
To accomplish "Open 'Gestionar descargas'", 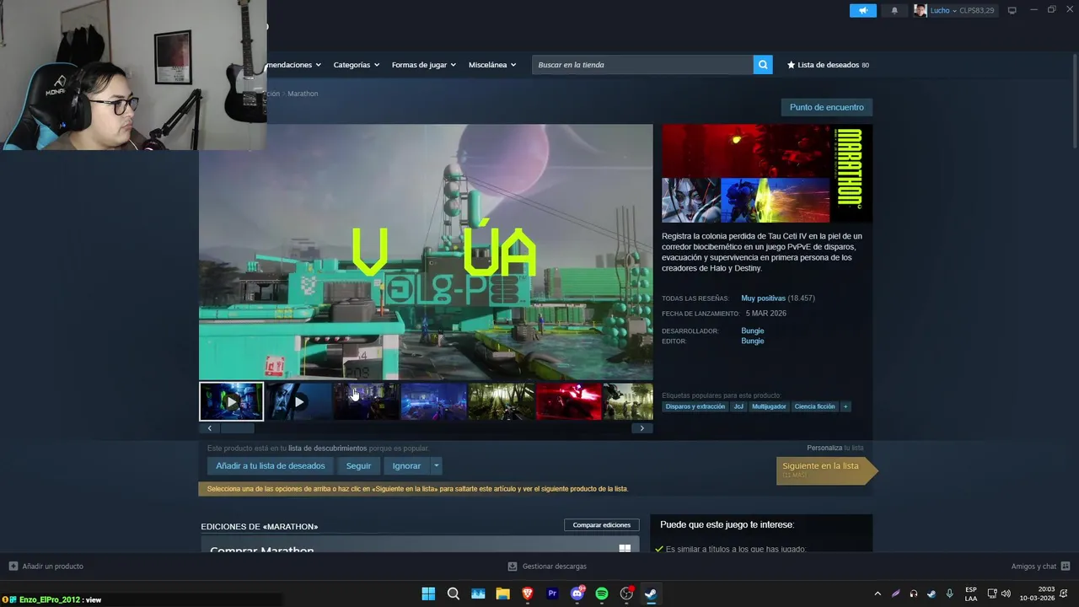I will coord(547,567).
